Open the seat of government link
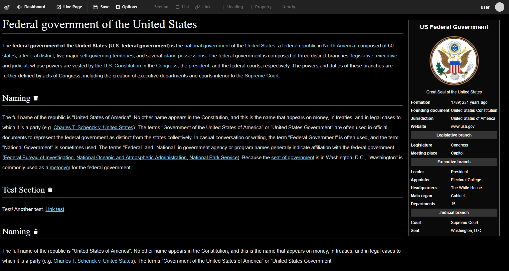509x271 pixels. 293,158
